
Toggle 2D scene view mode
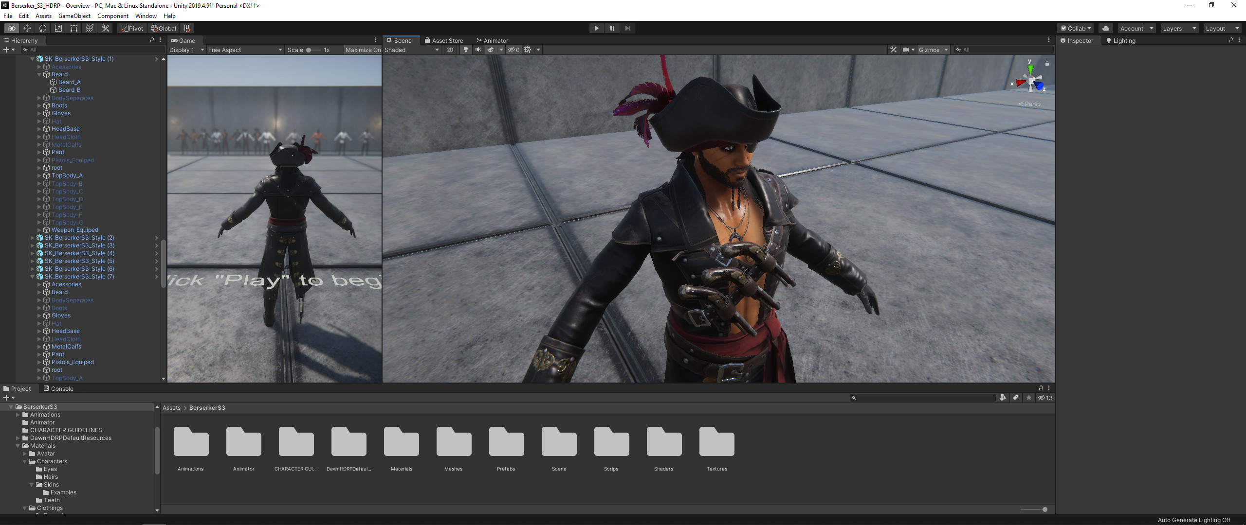point(450,50)
